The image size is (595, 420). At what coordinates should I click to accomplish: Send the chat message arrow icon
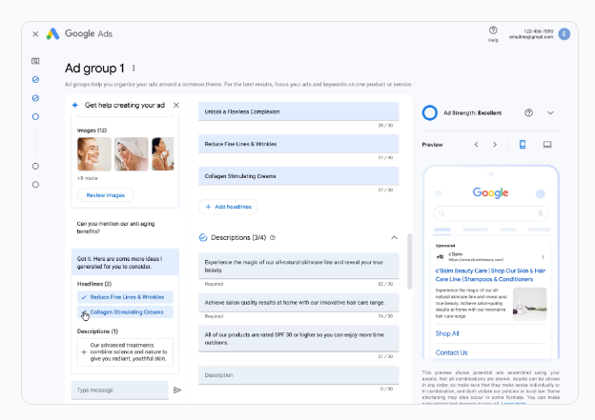(x=177, y=390)
